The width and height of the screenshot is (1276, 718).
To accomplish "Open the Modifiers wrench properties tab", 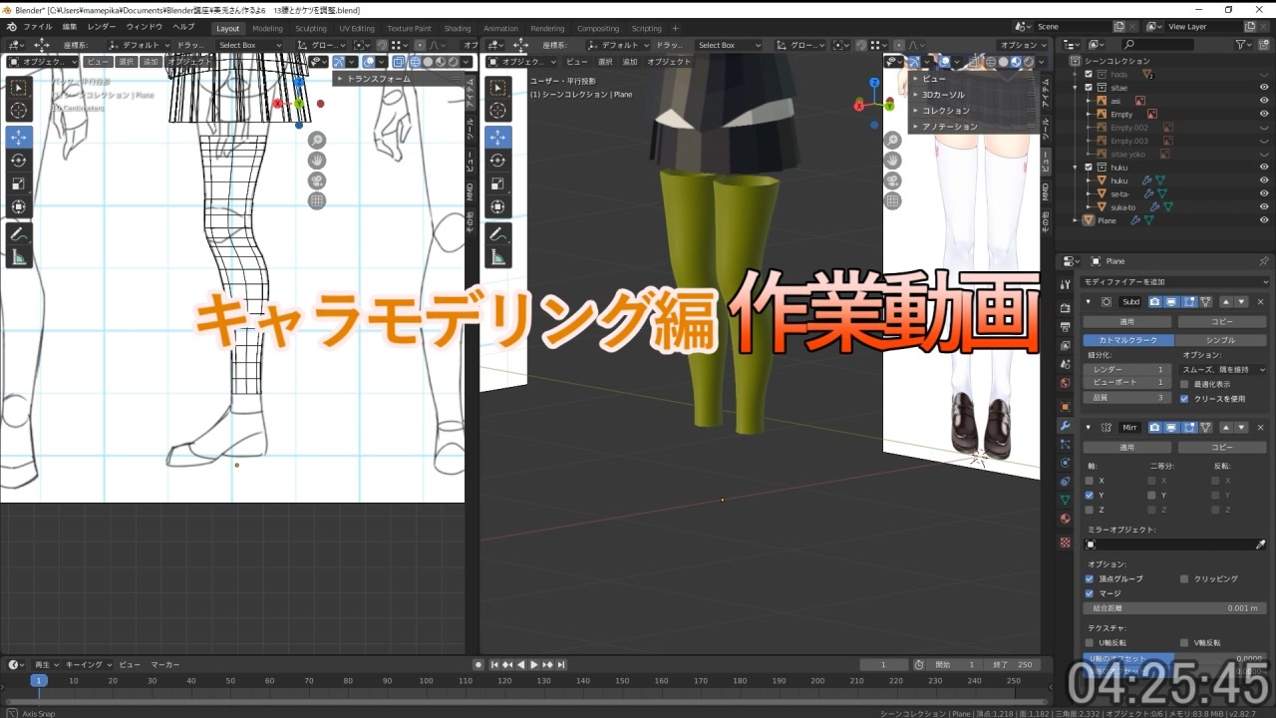I will click(x=1066, y=426).
